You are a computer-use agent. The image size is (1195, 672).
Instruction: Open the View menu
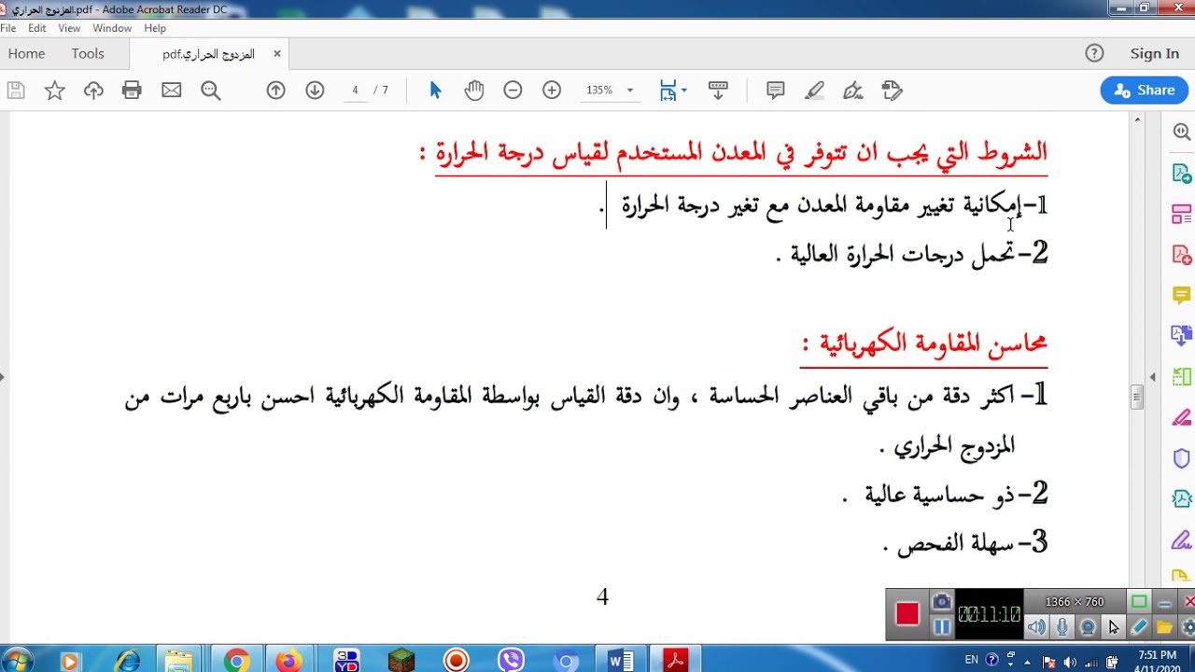69,28
